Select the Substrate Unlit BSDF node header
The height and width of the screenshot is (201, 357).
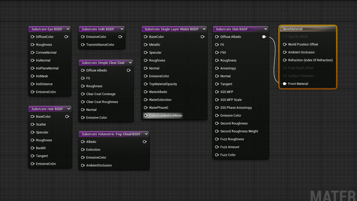point(102,29)
